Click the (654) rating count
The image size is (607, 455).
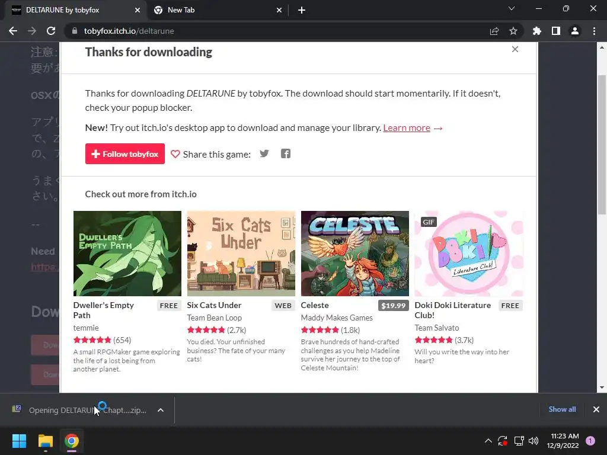[122, 340]
